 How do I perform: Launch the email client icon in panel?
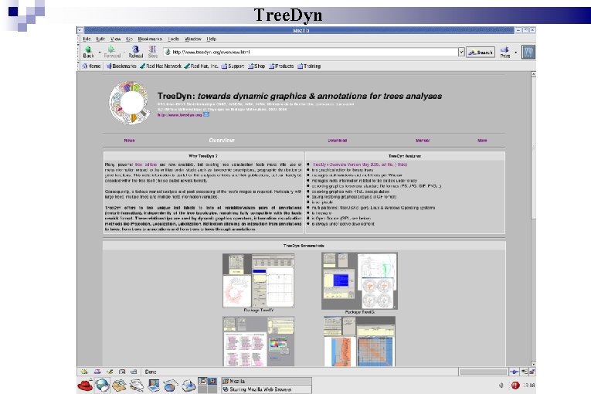click(120, 386)
